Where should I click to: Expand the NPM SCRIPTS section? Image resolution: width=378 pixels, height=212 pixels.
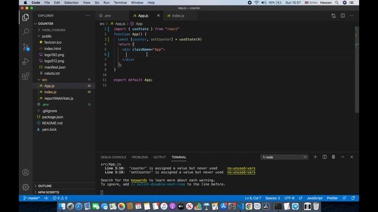48,193
